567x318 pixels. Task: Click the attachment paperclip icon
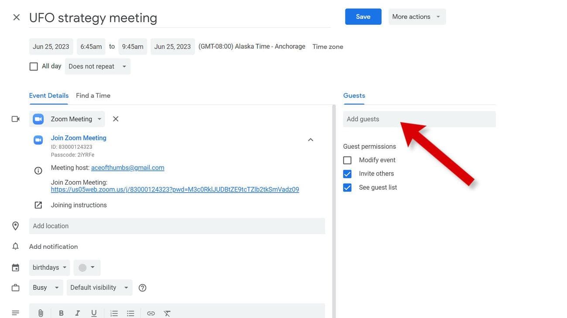coord(41,313)
